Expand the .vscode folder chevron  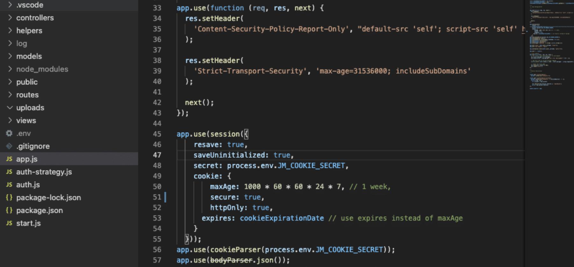(x=10, y=5)
